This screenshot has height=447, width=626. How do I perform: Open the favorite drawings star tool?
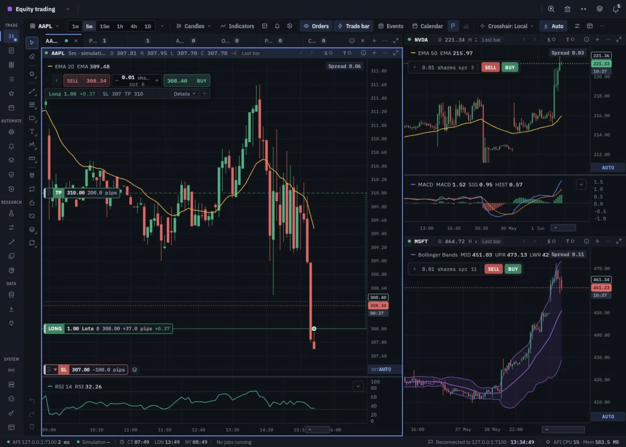point(32,74)
